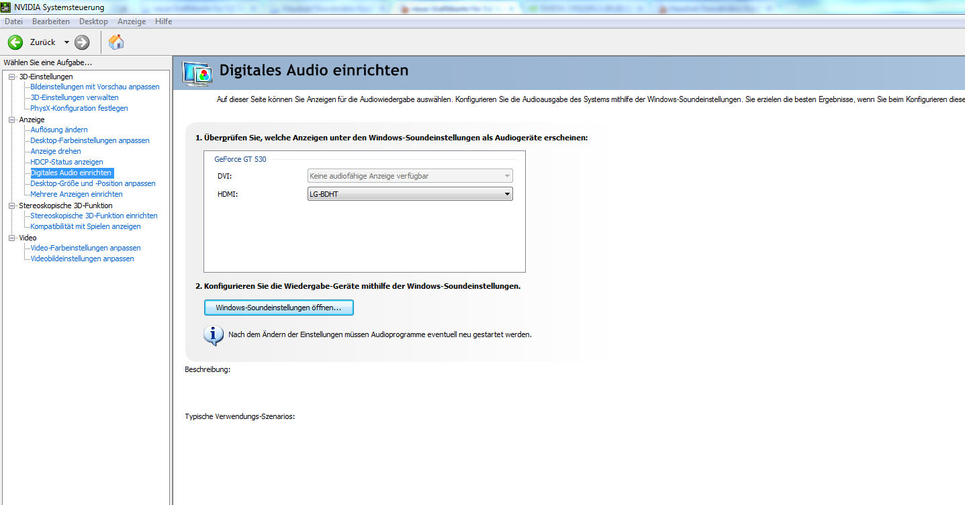Open the Anzeige menu
This screenshot has width=965, height=505.
point(132,21)
